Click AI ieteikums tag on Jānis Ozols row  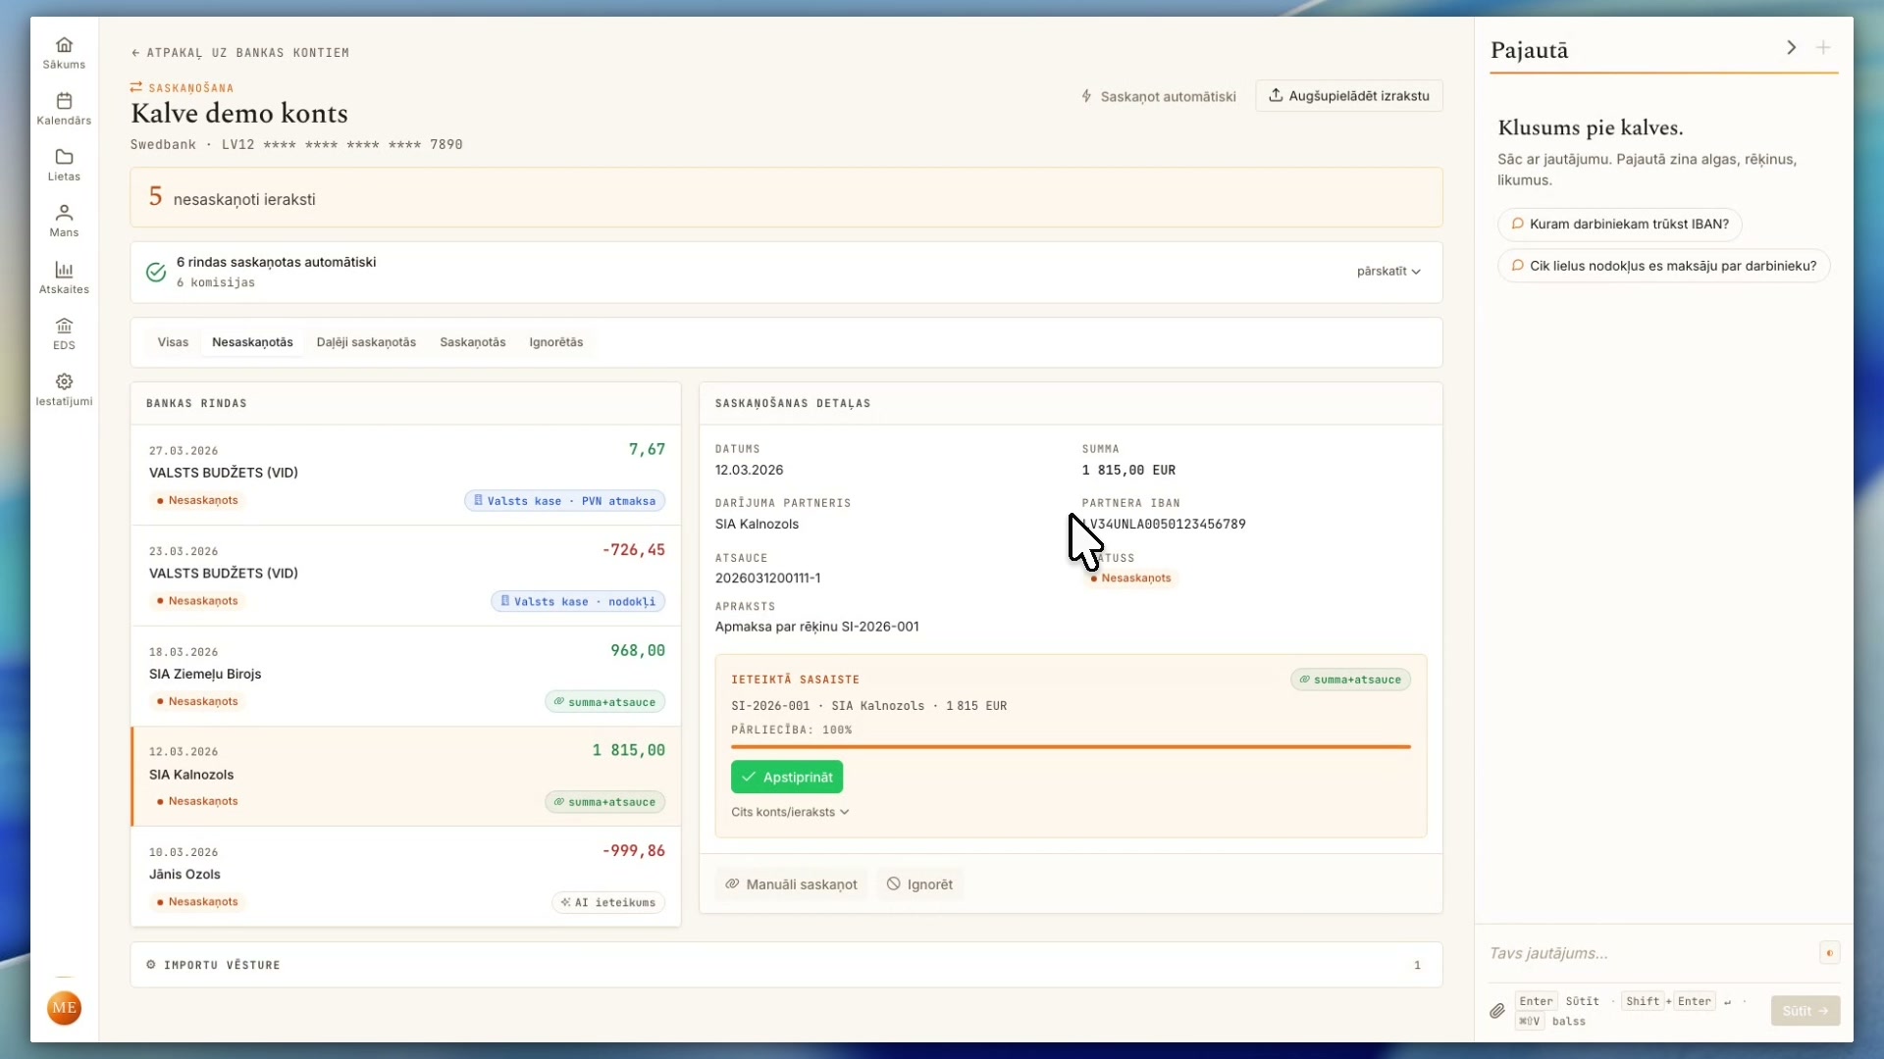coord(608,902)
